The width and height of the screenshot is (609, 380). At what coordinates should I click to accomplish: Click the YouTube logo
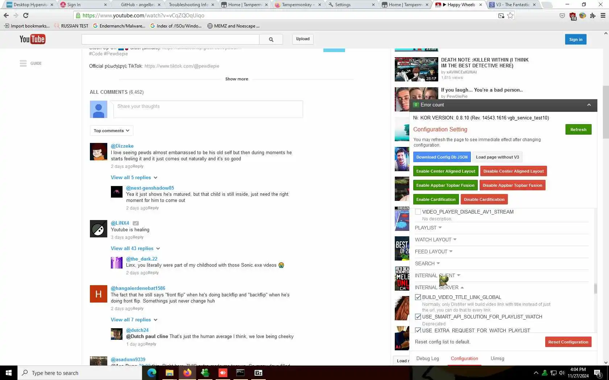pos(32,39)
